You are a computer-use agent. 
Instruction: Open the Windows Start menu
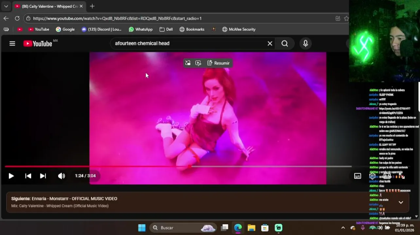[142, 228]
